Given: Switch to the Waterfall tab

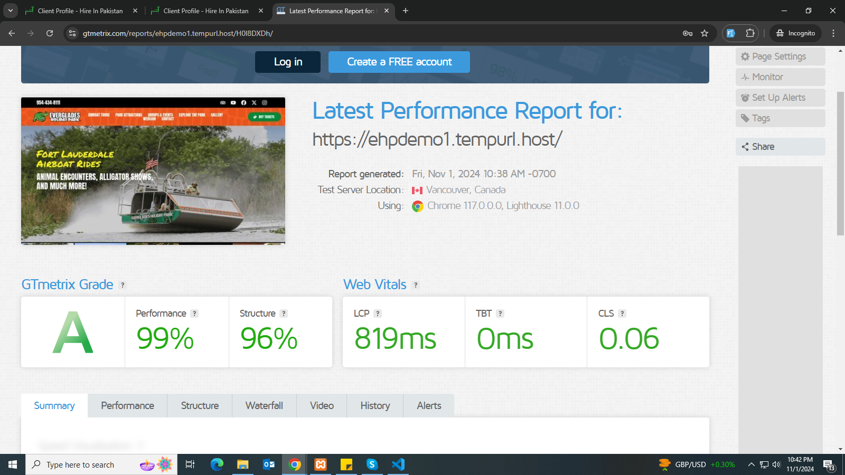Looking at the screenshot, I should [264, 406].
